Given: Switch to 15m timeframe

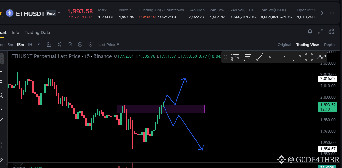Looking at the screenshot, I should pyautogui.click(x=20, y=45).
